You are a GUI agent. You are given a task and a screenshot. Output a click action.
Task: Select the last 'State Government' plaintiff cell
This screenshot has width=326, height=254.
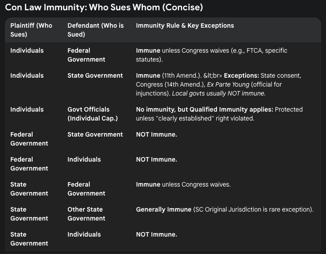click(29, 239)
